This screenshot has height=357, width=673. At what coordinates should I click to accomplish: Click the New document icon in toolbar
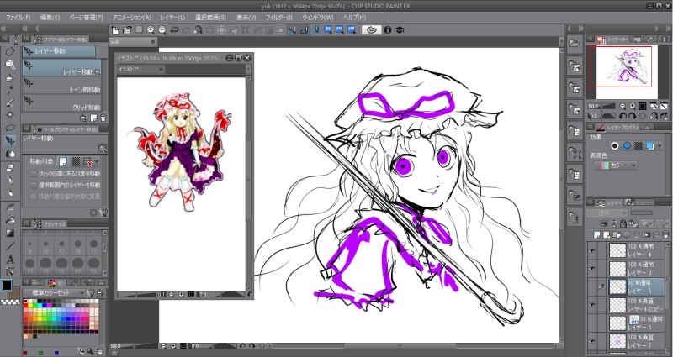[x=115, y=30]
